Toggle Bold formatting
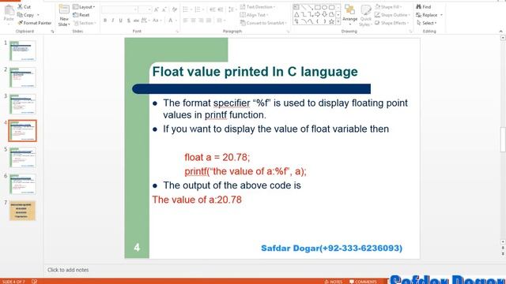506x284 pixels. pos(105,21)
